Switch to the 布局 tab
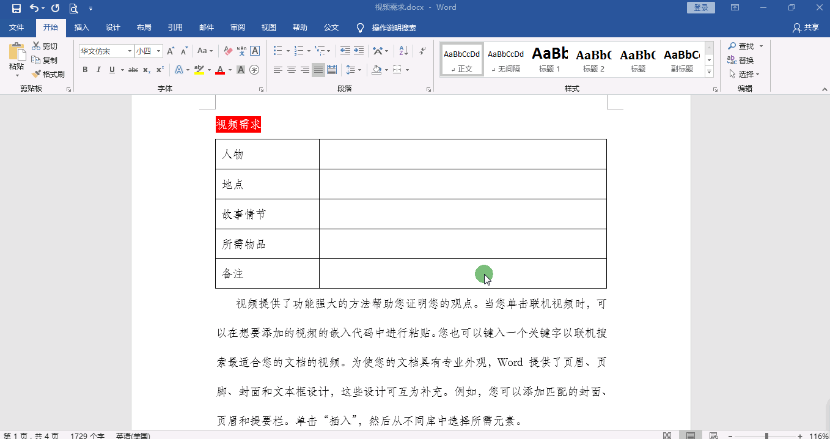The height and width of the screenshot is (439, 830). click(x=144, y=28)
